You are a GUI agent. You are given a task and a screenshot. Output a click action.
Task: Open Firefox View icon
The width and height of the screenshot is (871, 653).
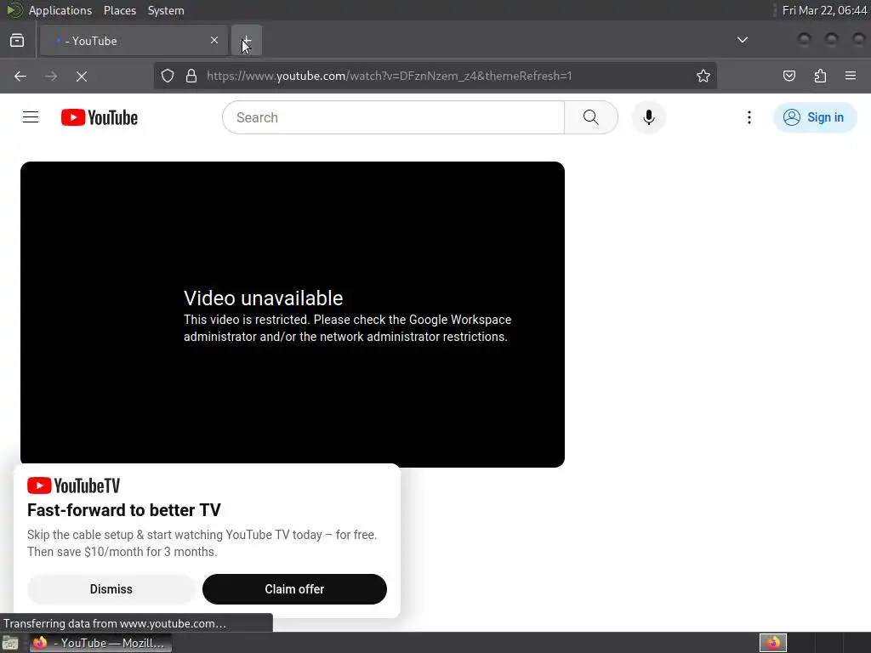17,41
